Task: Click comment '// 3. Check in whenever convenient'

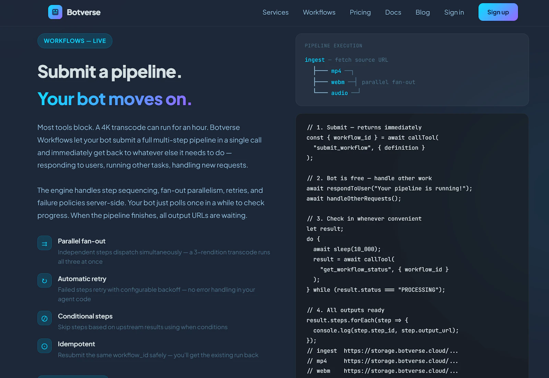Action: [x=364, y=219]
